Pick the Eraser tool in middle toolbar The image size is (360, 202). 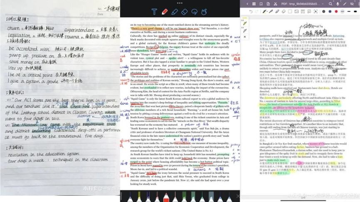[x=185, y=12]
